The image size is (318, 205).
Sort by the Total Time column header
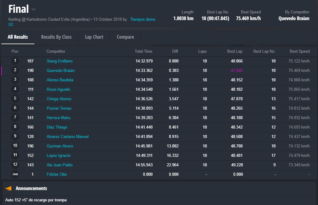point(143,51)
